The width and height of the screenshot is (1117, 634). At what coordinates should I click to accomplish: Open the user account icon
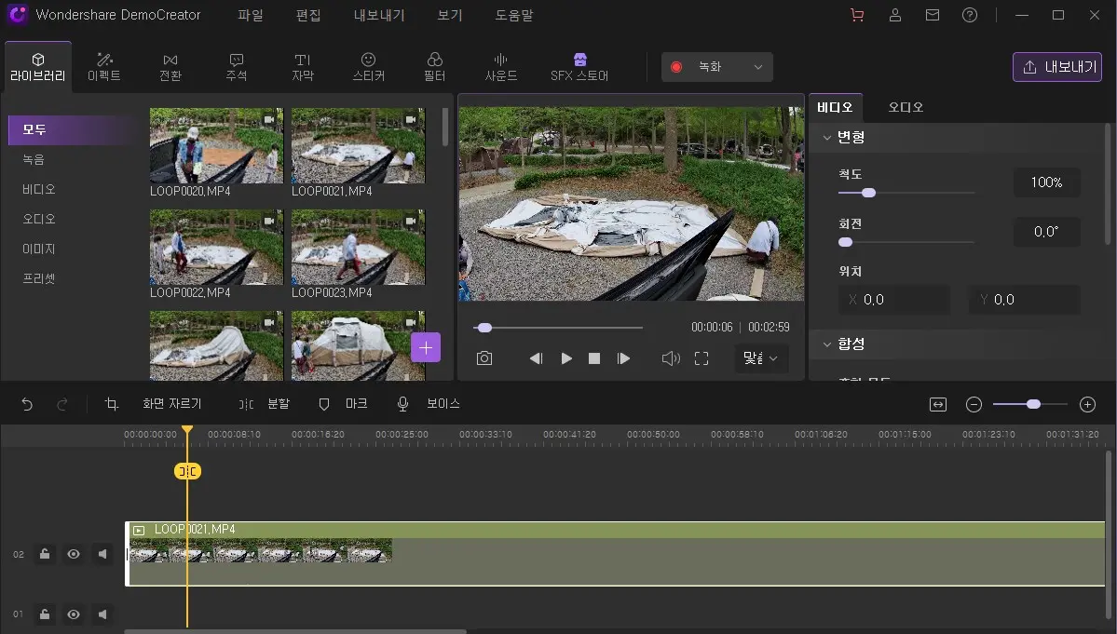click(x=895, y=15)
